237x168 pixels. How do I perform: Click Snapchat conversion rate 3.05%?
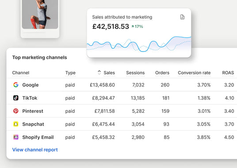coord(203,124)
